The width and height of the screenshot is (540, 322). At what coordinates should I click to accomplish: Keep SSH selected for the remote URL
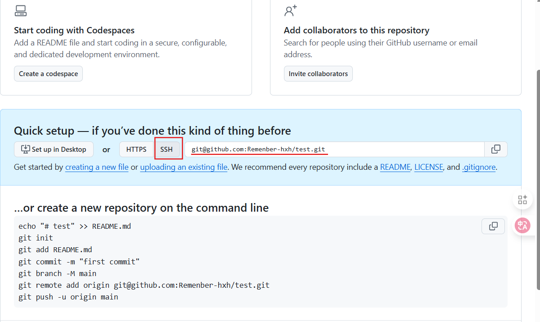tap(166, 149)
